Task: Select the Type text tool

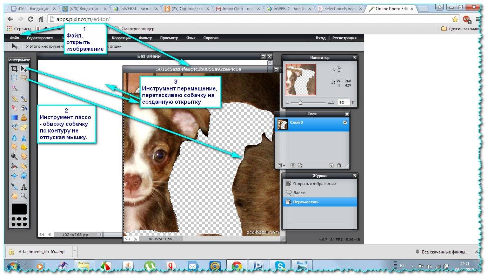Action: point(24,187)
